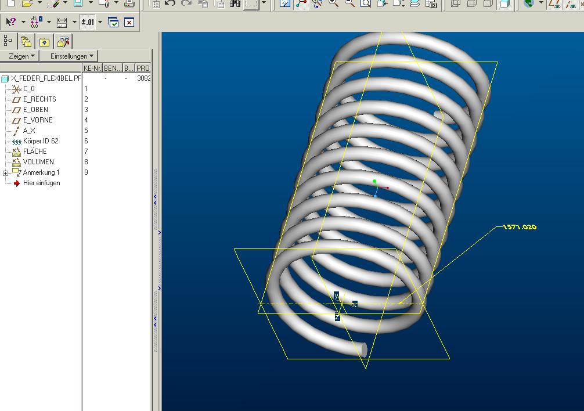Click the KE-Nr. column header
Image resolution: width=584 pixels, height=411 pixels.
coord(92,68)
